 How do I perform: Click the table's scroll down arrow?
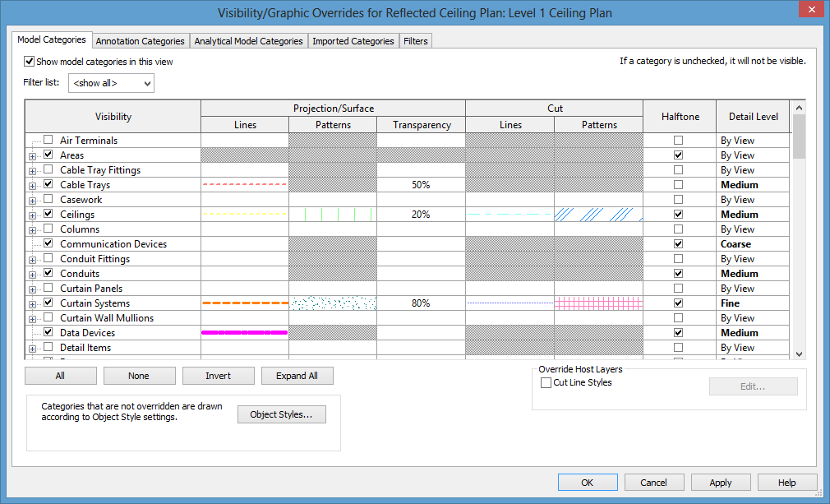799,354
